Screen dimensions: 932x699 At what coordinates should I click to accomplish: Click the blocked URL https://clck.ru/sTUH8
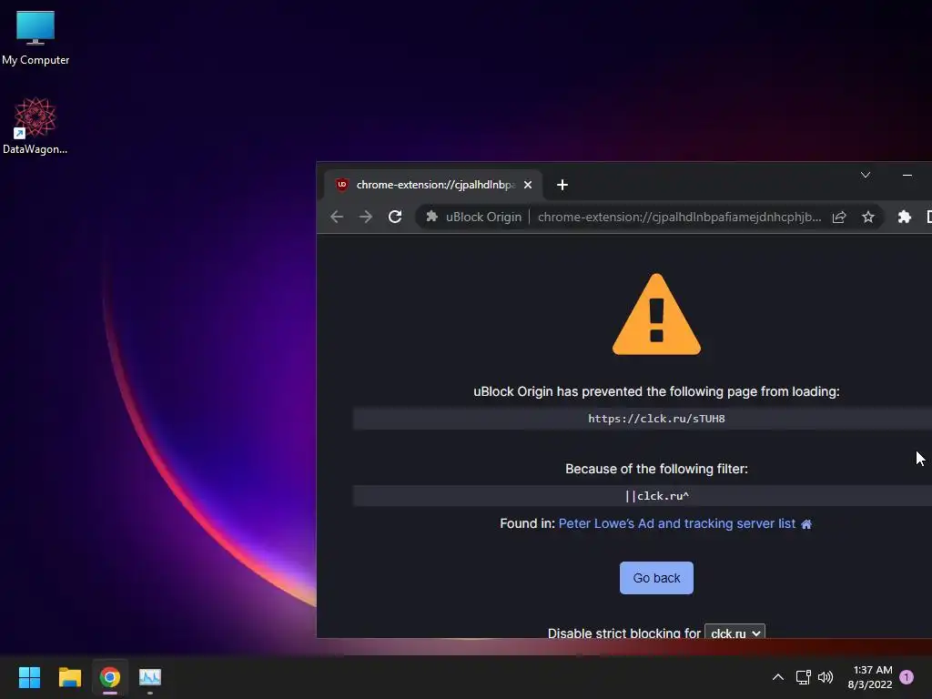coord(656,419)
